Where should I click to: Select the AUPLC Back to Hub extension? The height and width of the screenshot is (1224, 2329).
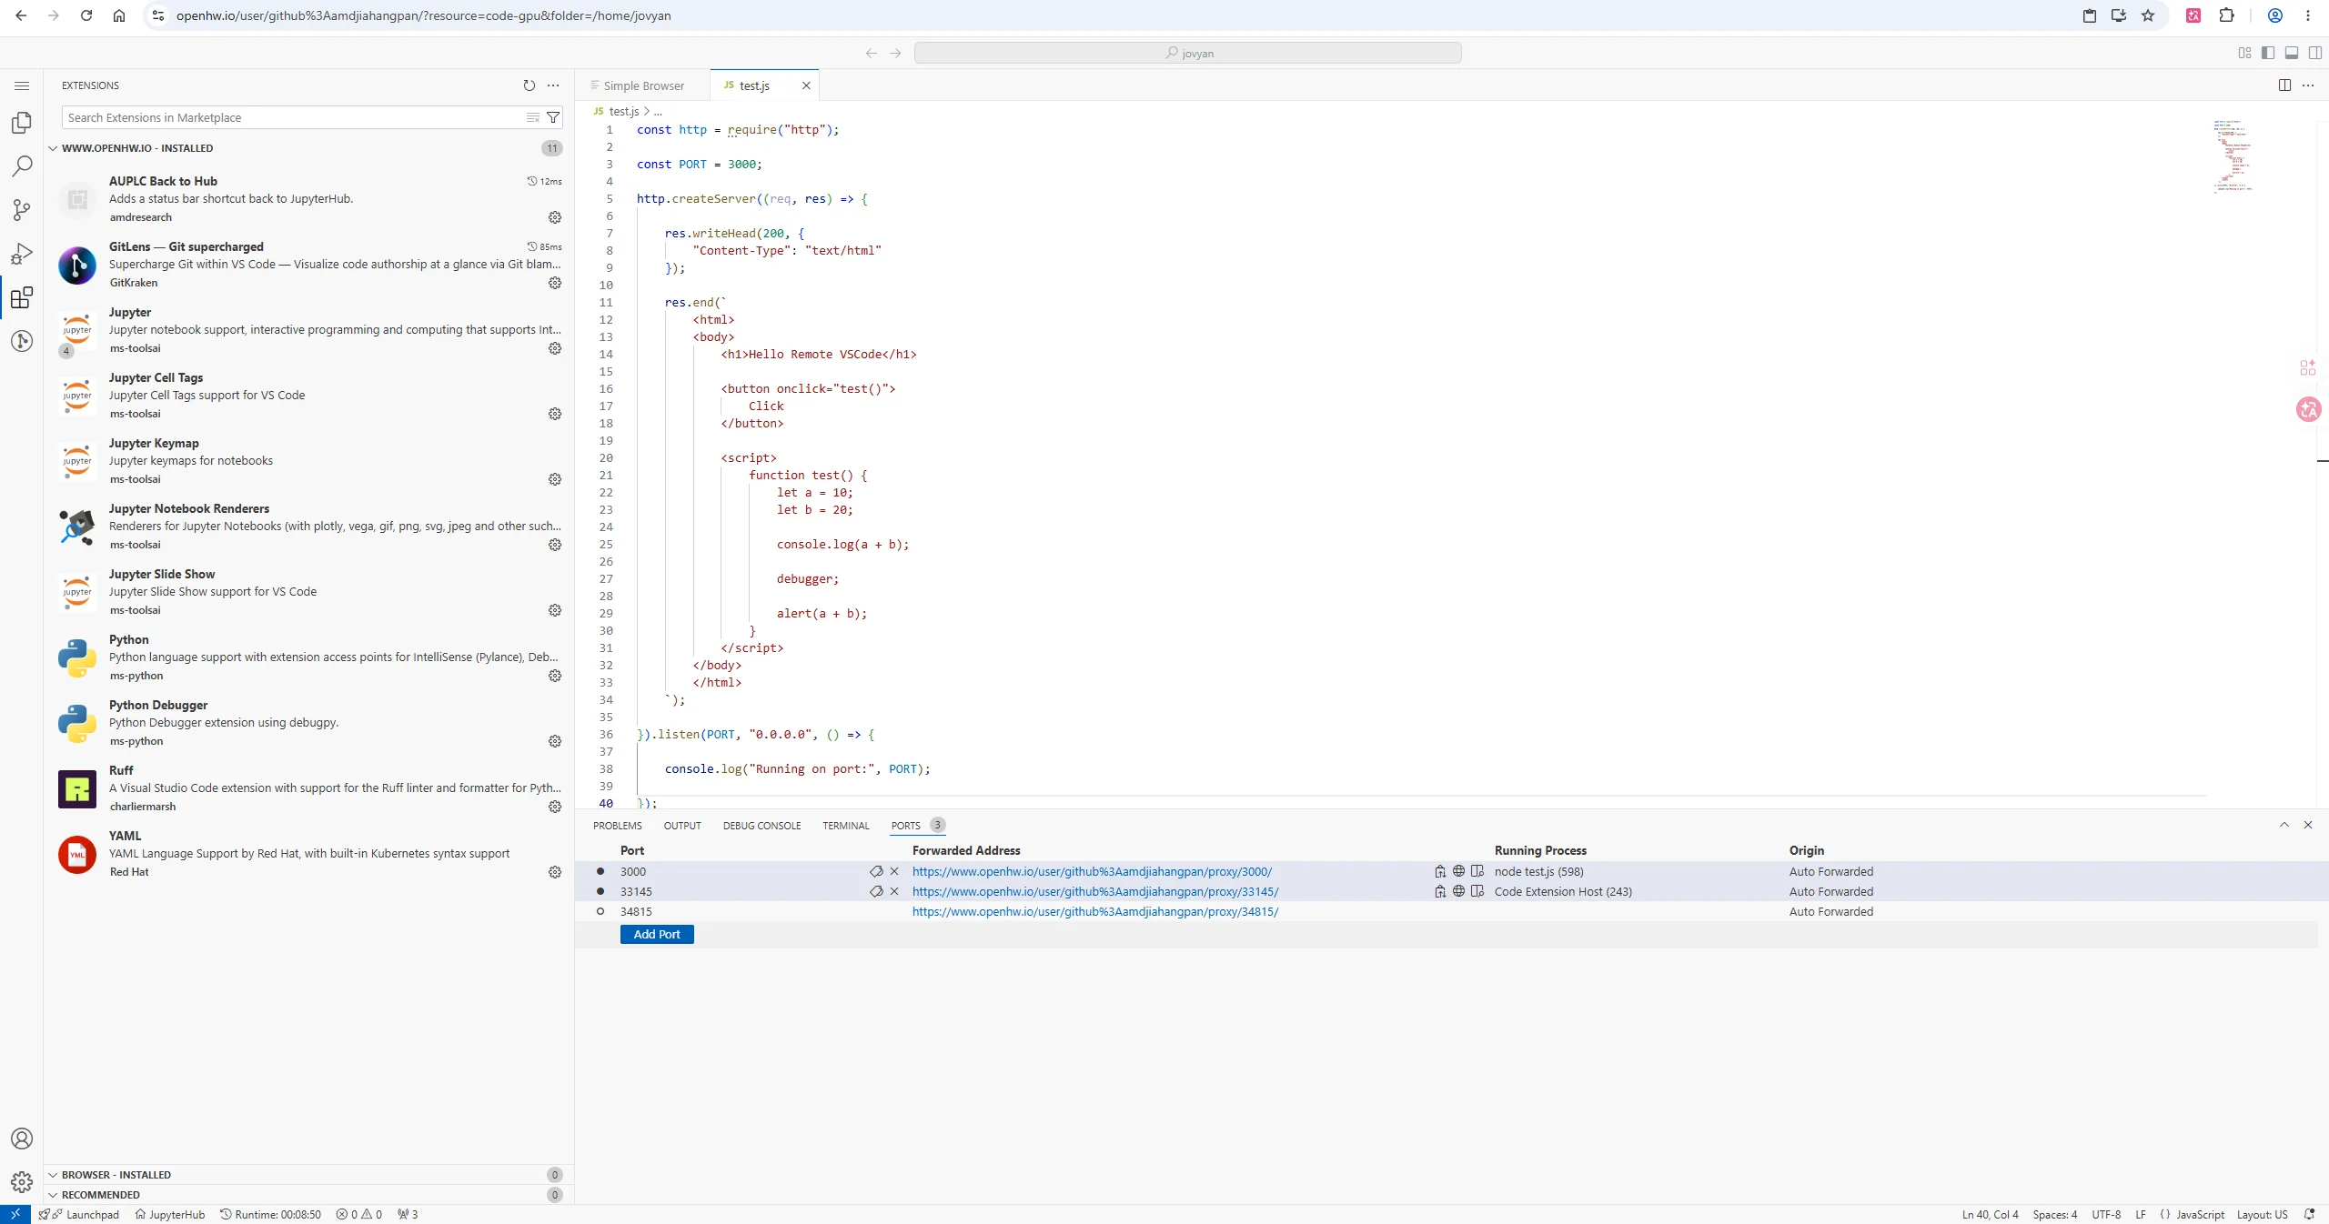pos(309,199)
